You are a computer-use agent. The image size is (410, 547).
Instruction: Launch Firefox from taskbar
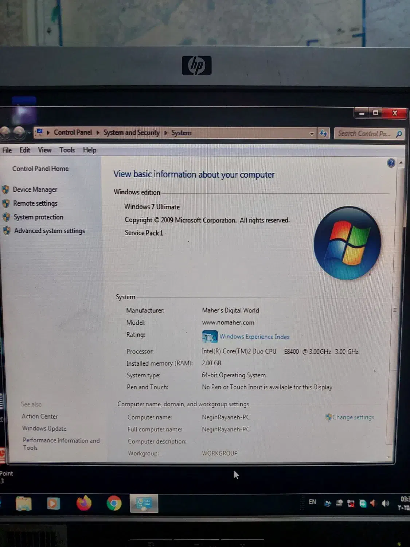tap(84, 503)
